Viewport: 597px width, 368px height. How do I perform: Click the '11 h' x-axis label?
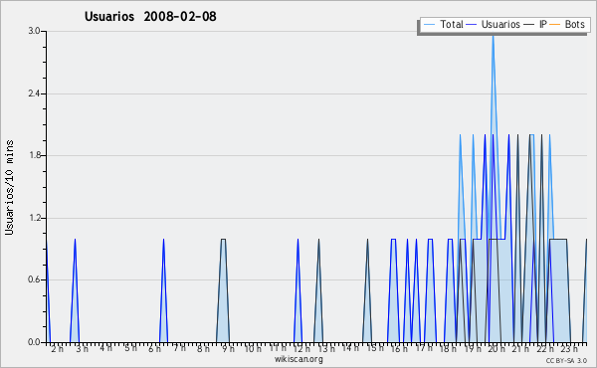point(278,348)
